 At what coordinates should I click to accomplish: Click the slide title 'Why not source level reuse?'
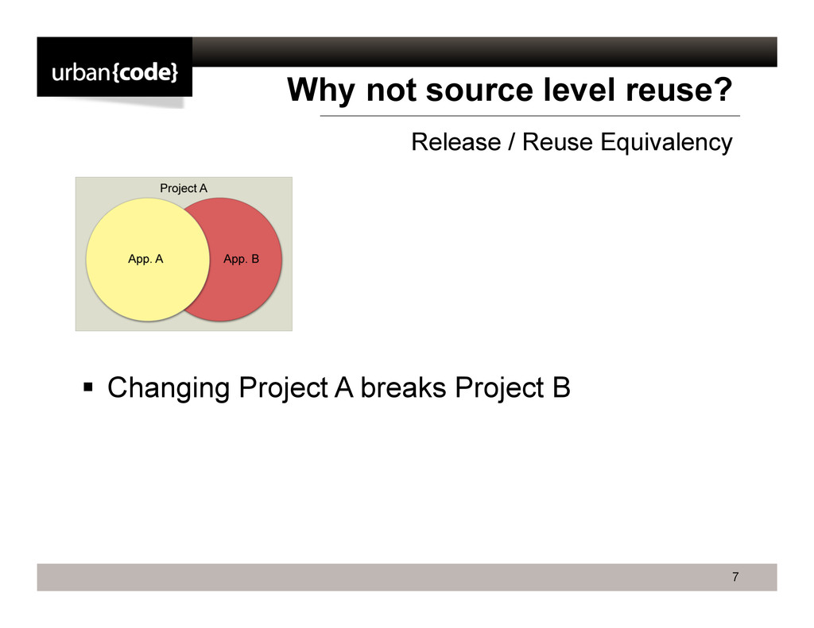510,90
